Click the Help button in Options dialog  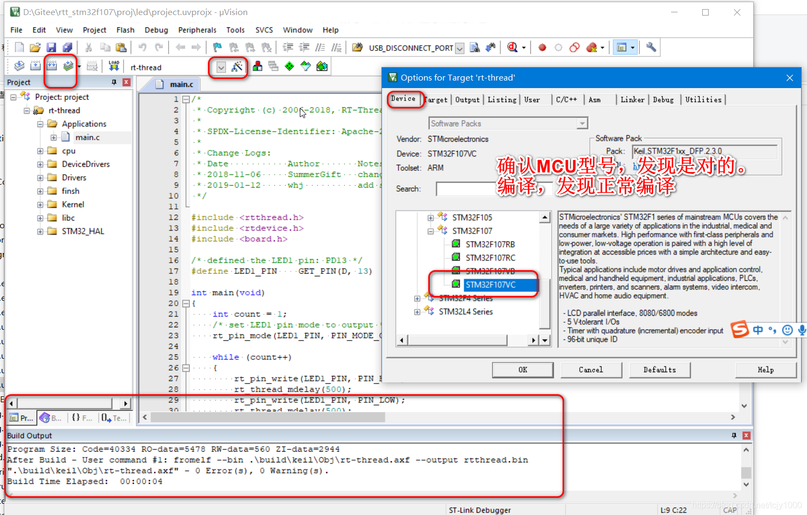pyautogui.click(x=766, y=369)
